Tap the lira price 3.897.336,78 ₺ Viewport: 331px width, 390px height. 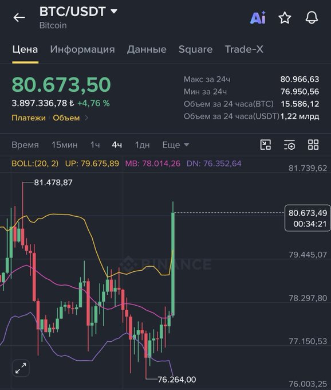(x=43, y=103)
